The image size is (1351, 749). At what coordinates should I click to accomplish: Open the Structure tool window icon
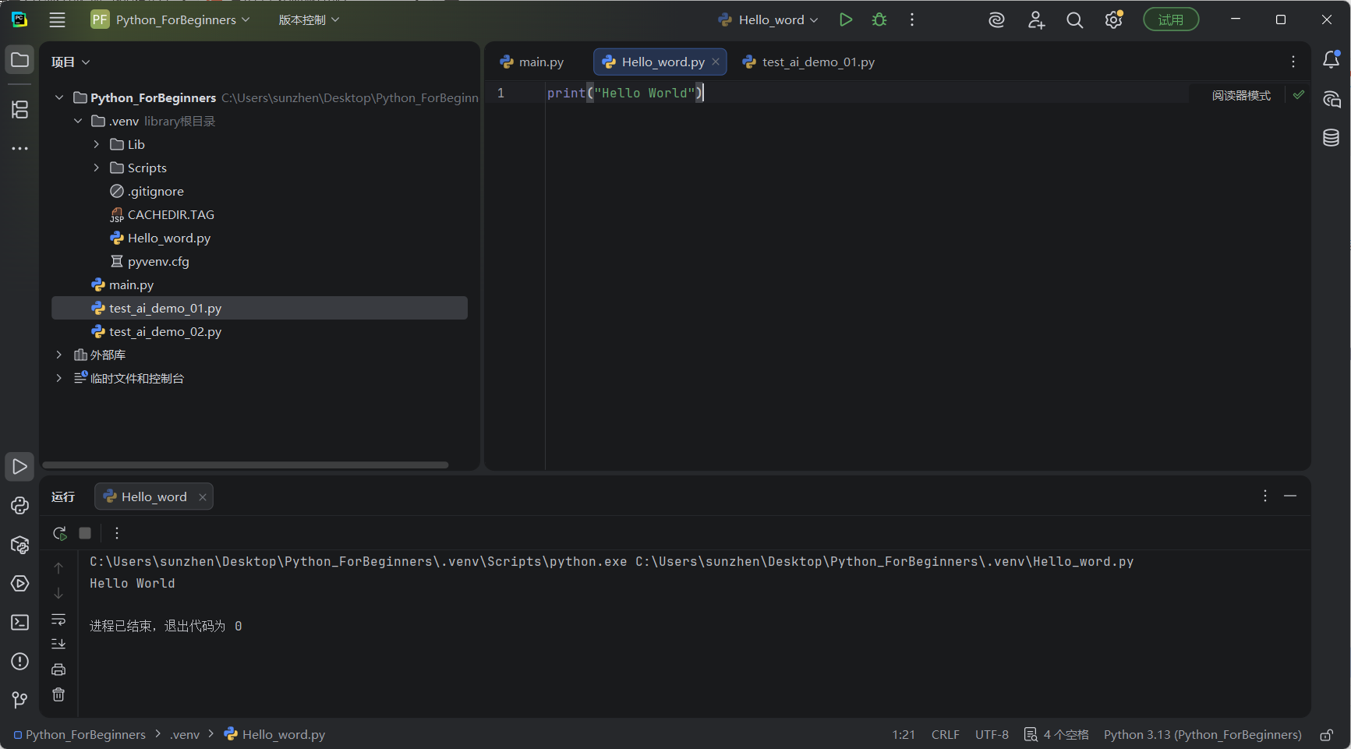click(x=20, y=110)
